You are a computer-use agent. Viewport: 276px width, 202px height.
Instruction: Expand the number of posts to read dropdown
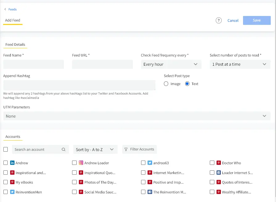pos(240,64)
